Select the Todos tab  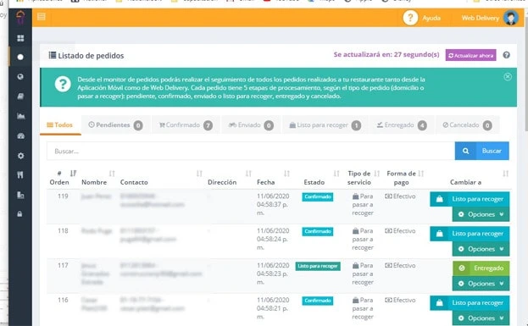60,125
